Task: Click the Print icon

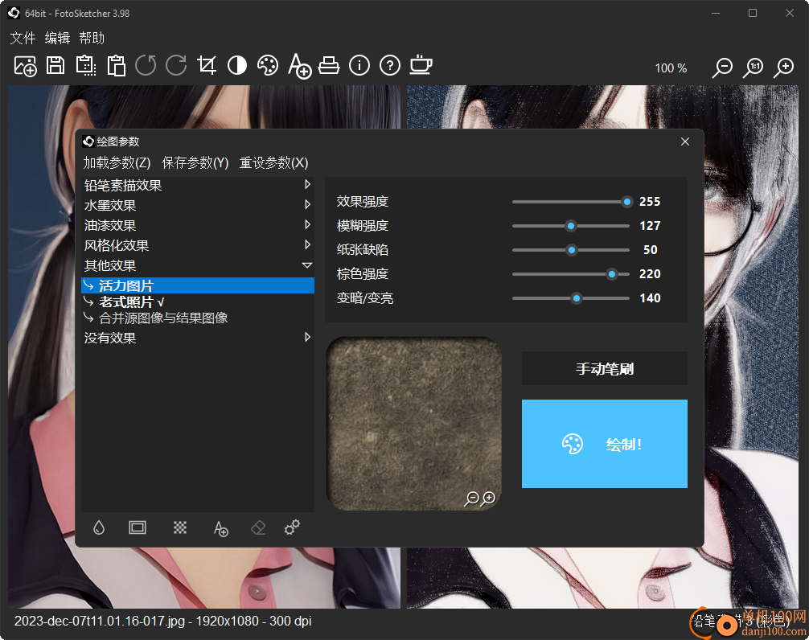Action: coord(329,66)
